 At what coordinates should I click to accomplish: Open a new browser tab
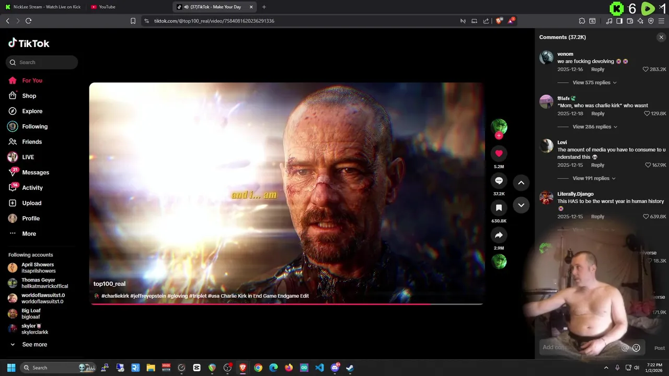point(264,7)
